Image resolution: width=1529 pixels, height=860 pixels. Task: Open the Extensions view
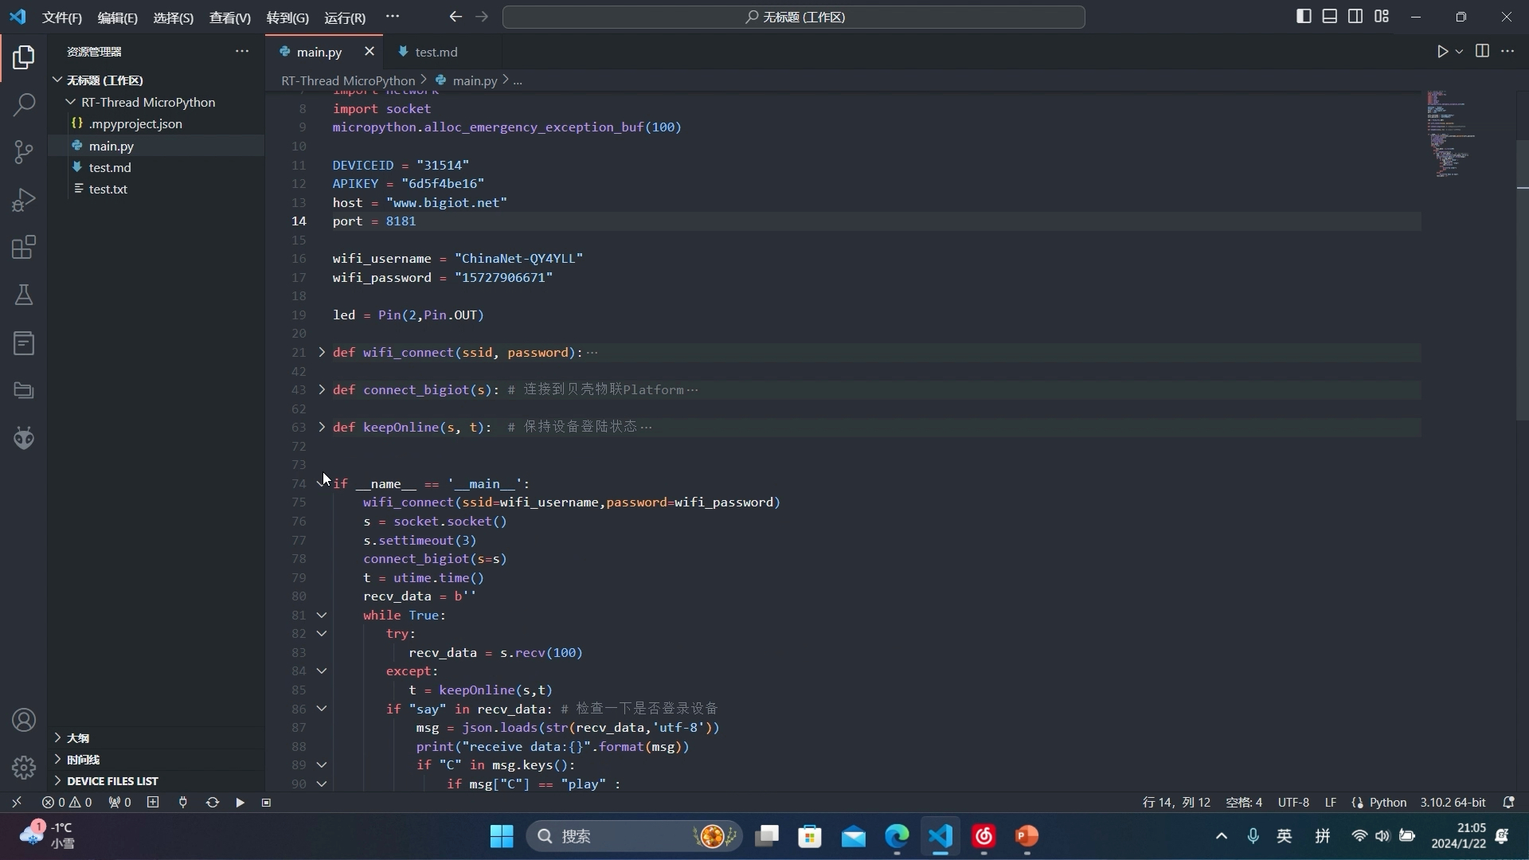pyautogui.click(x=24, y=248)
